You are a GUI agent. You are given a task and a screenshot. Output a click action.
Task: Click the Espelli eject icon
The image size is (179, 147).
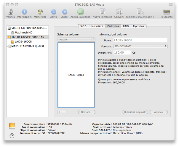point(65,12)
